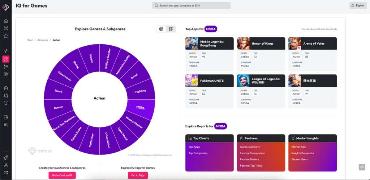Viewport: 370px width, 180px height.
Task: Click the search field for apps or SDKs
Action: click(191, 5)
